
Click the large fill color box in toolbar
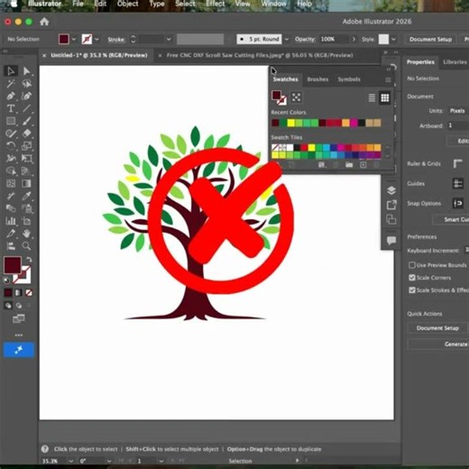tap(13, 265)
